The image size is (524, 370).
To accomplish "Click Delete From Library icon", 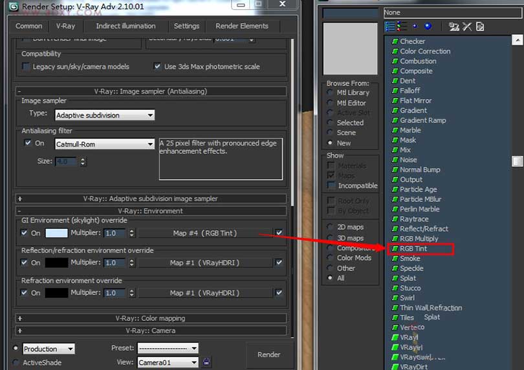I will [x=467, y=27].
